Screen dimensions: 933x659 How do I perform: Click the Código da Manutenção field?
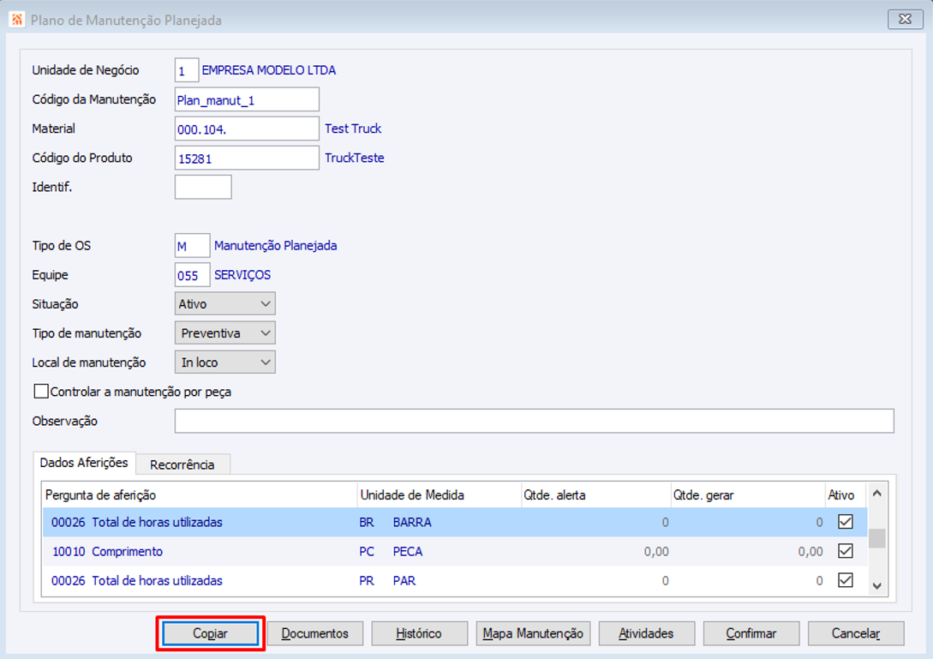coord(247,99)
